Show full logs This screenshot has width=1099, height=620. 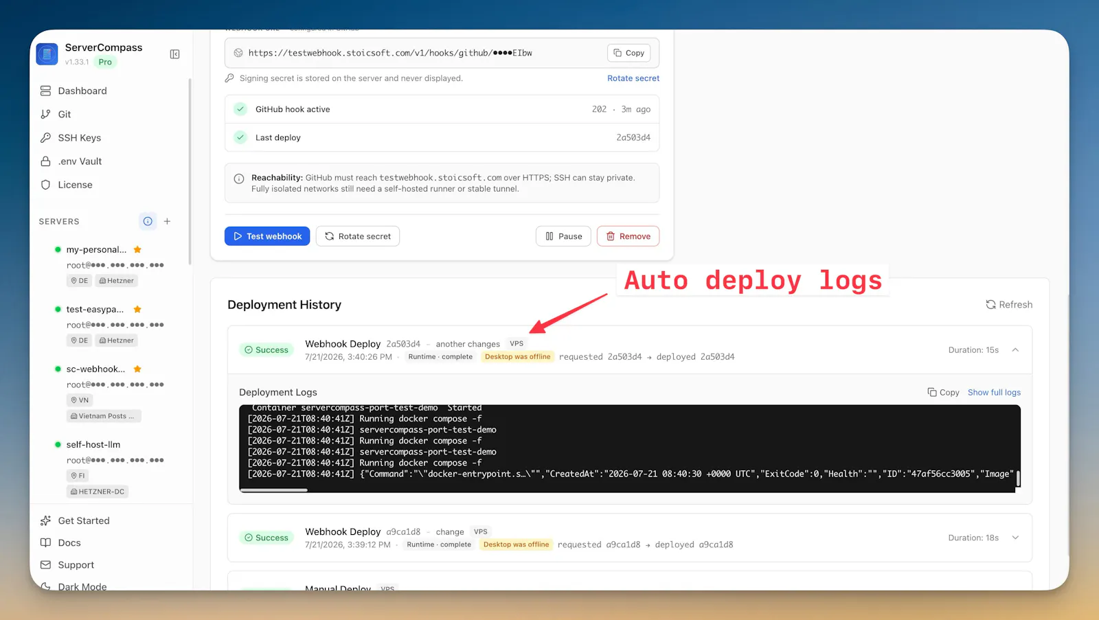[x=994, y=393]
